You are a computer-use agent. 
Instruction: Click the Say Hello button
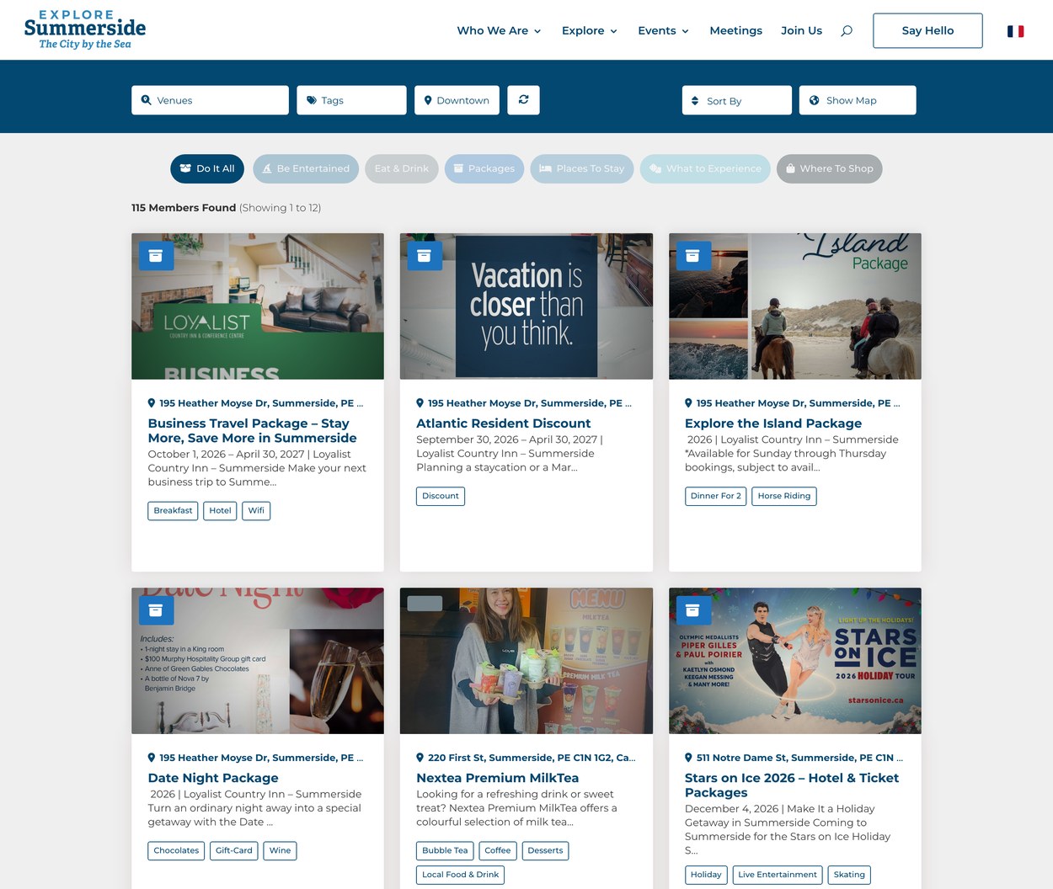(x=927, y=30)
